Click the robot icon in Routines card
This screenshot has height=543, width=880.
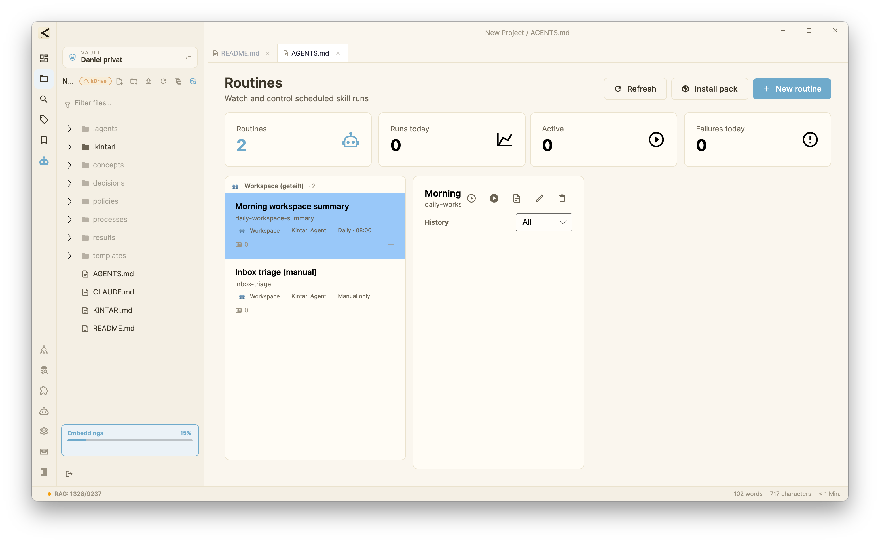pos(350,140)
